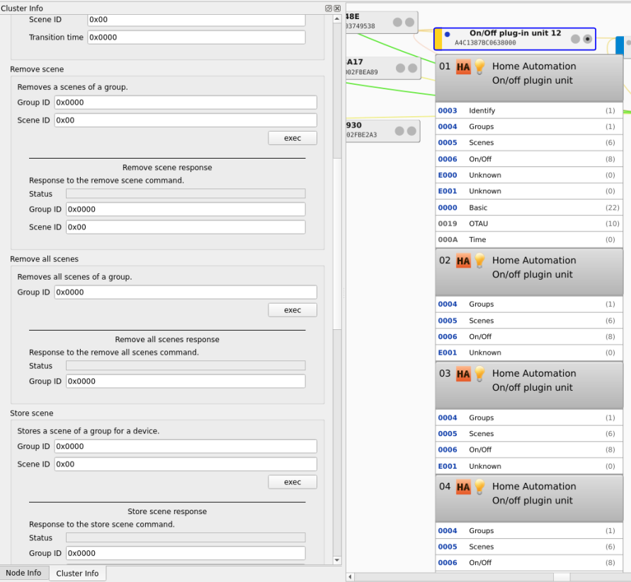The height and width of the screenshot is (582, 631).
Task: Select E001 Unknown cluster in endpoint 03
Action: pos(529,467)
